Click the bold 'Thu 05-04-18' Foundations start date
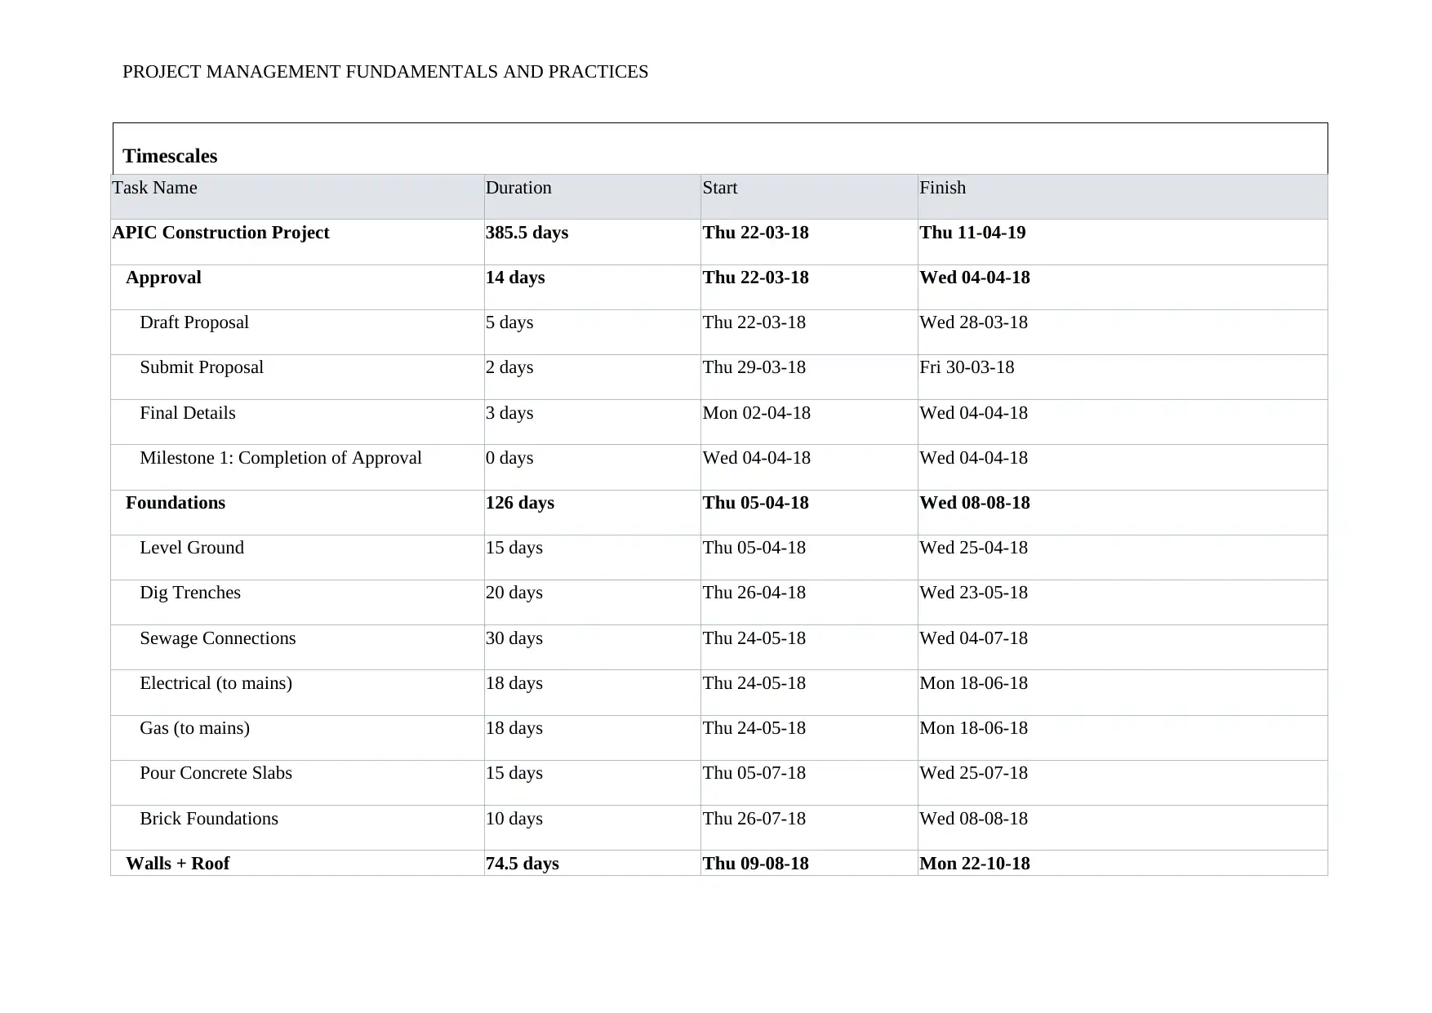 [x=756, y=503]
